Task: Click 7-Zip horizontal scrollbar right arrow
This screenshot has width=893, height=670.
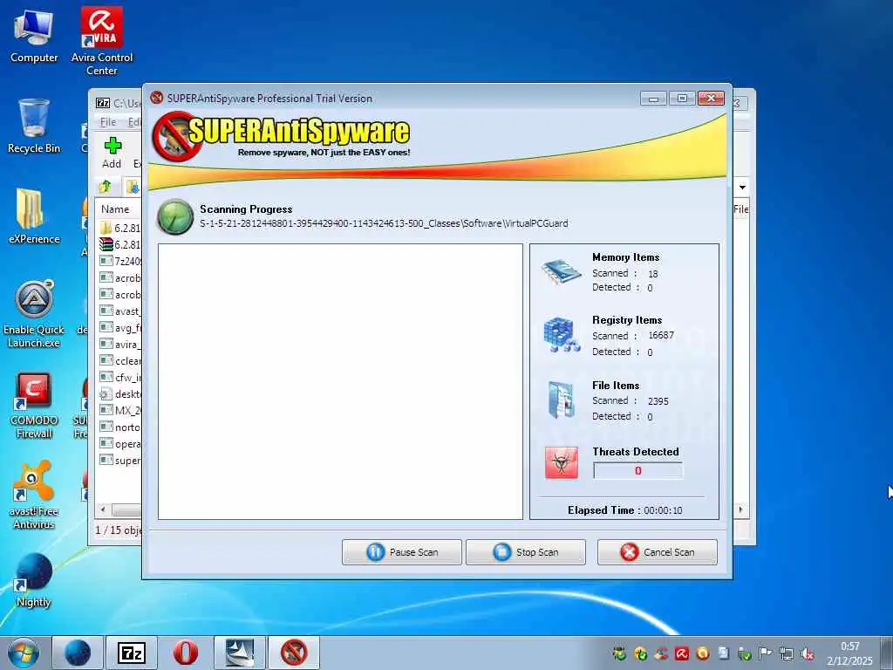Action: 740,509
